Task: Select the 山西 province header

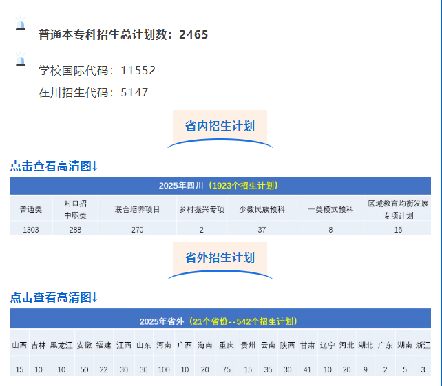Action: click(x=19, y=345)
